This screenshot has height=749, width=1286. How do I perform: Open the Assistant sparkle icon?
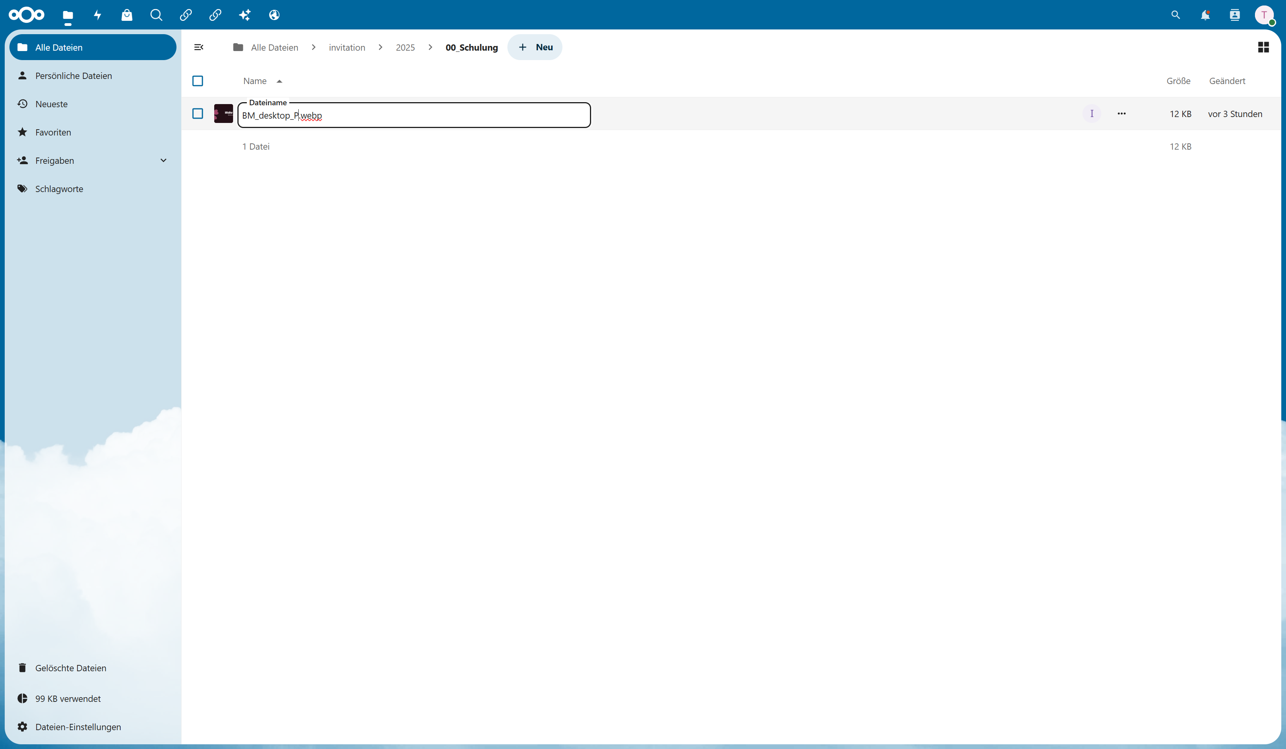244,15
